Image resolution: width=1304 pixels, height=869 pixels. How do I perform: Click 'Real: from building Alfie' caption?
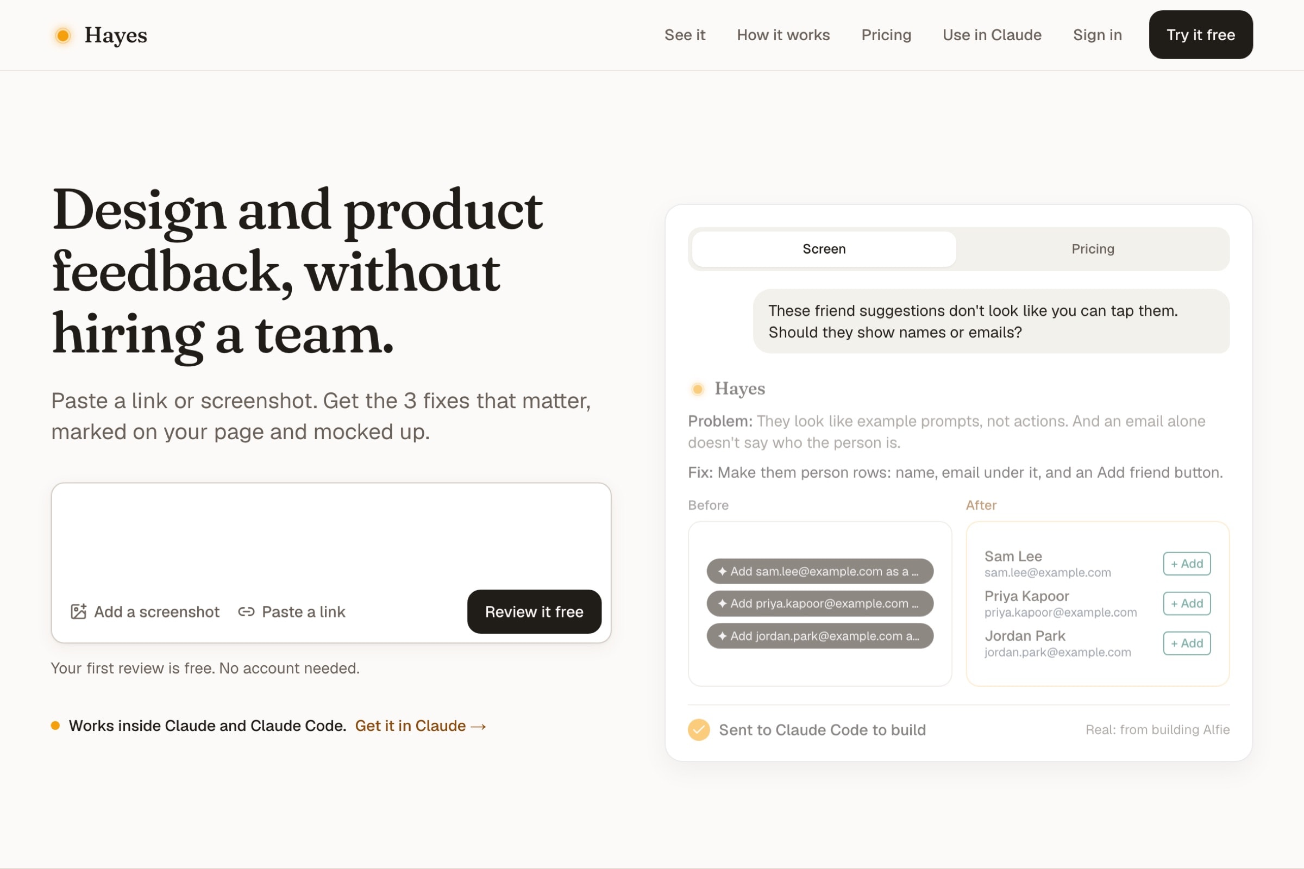click(1157, 729)
